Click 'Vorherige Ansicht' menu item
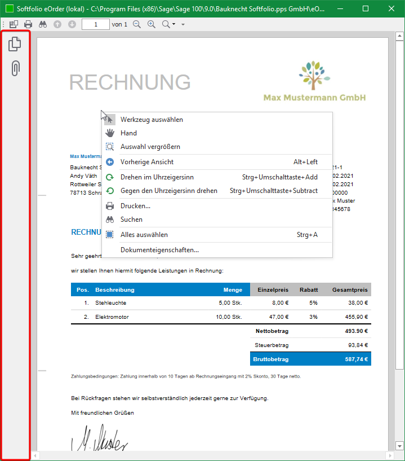The width and height of the screenshot is (405, 461). [x=146, y=162]
